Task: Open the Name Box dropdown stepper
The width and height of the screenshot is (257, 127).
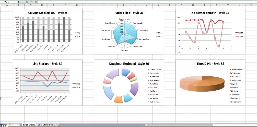Action: 18,2
